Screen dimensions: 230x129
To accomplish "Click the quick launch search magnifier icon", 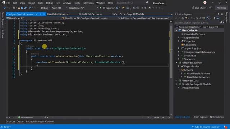I will (147, 3).
